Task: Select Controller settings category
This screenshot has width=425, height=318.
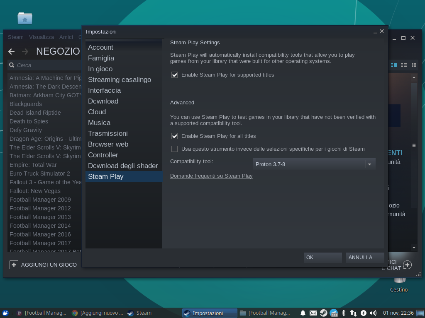Action: 124,155
